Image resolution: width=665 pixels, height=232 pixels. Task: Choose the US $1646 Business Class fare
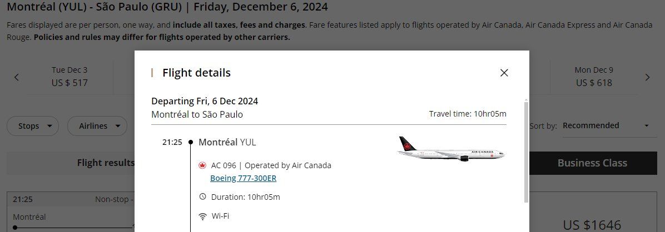pyautogui.click(x=592, y=225)
